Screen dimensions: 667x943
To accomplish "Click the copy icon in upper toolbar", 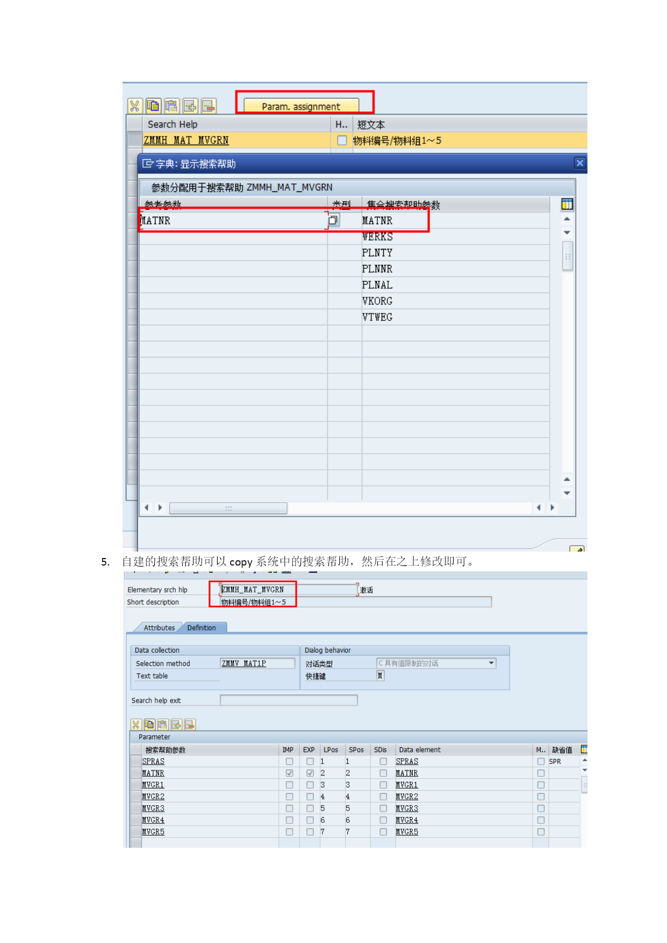I will pyautogui.click(x=153, y=106).
